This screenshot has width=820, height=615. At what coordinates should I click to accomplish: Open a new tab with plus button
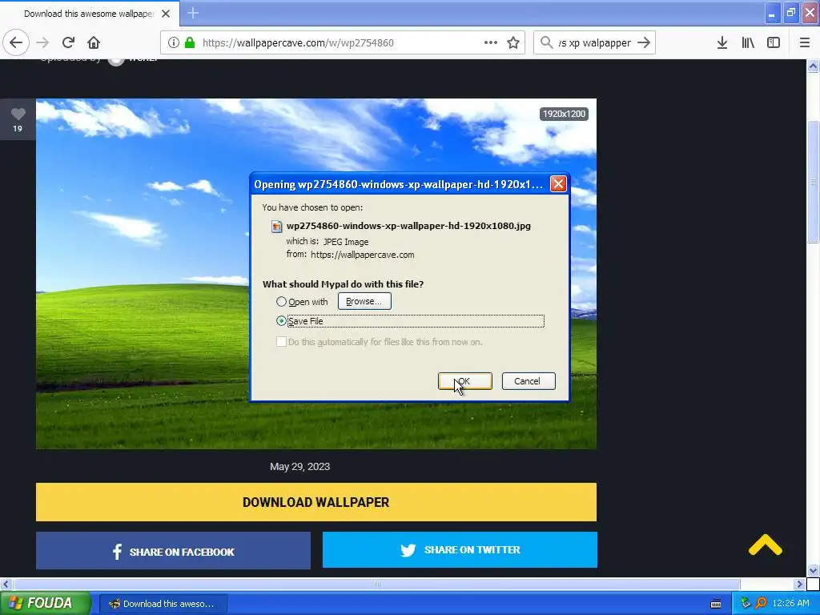click(193, 13)
